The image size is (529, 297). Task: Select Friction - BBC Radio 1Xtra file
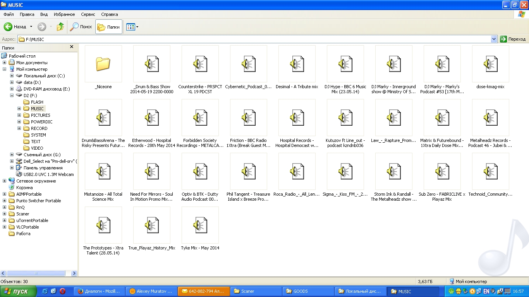[x=248, y=118]
